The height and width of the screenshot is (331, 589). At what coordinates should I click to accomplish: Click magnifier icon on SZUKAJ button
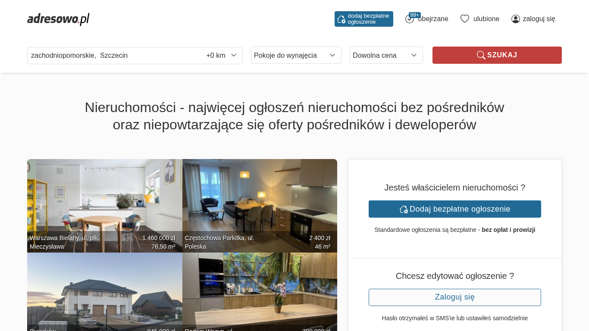pos(481,55)
